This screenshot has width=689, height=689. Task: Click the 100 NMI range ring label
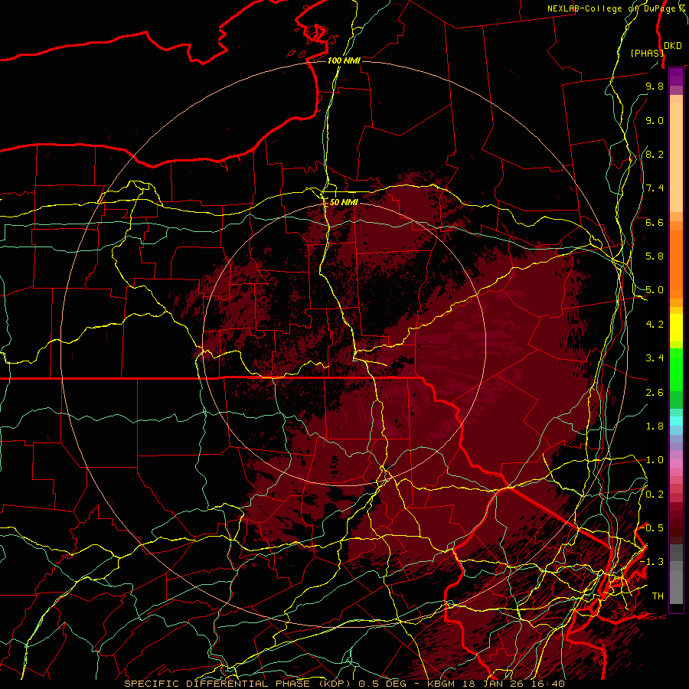344,60
